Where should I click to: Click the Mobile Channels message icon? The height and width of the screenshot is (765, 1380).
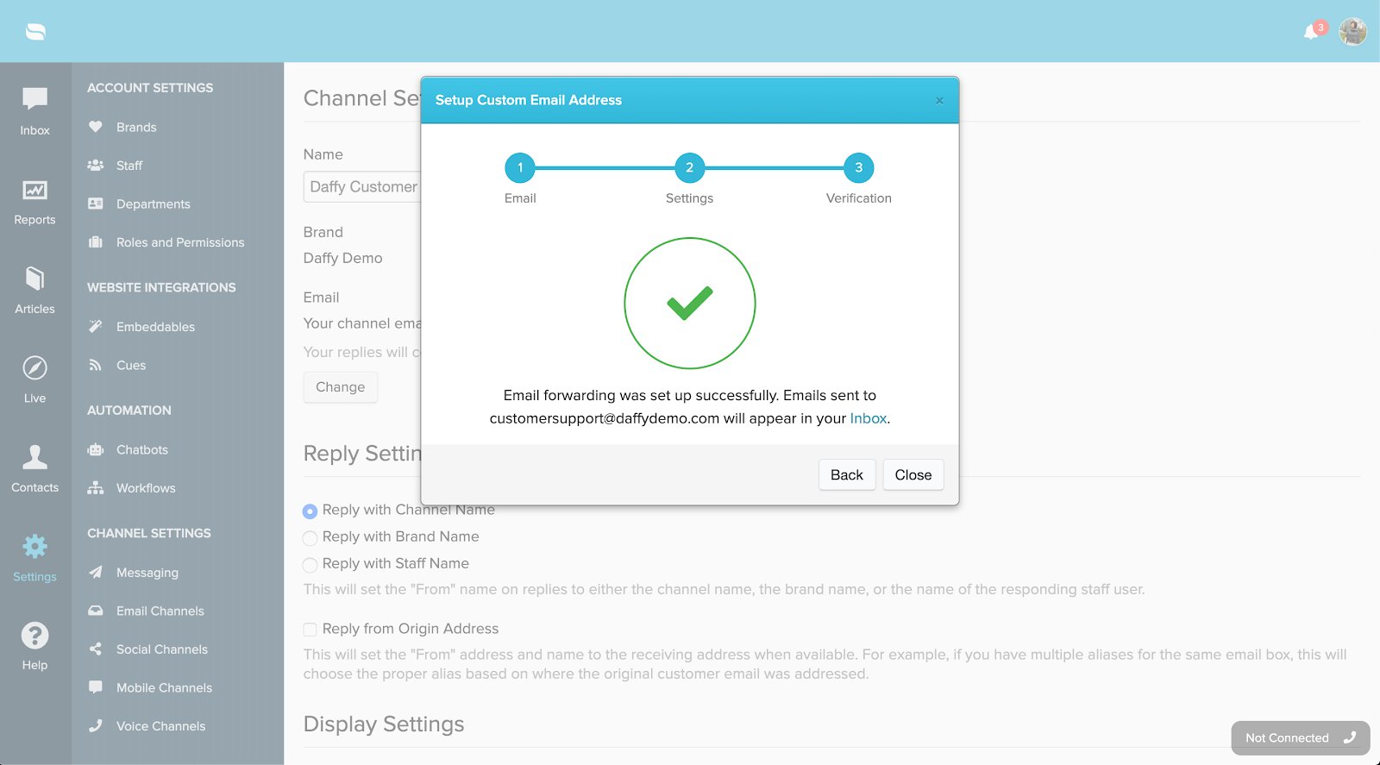click(x=96, y=687)
